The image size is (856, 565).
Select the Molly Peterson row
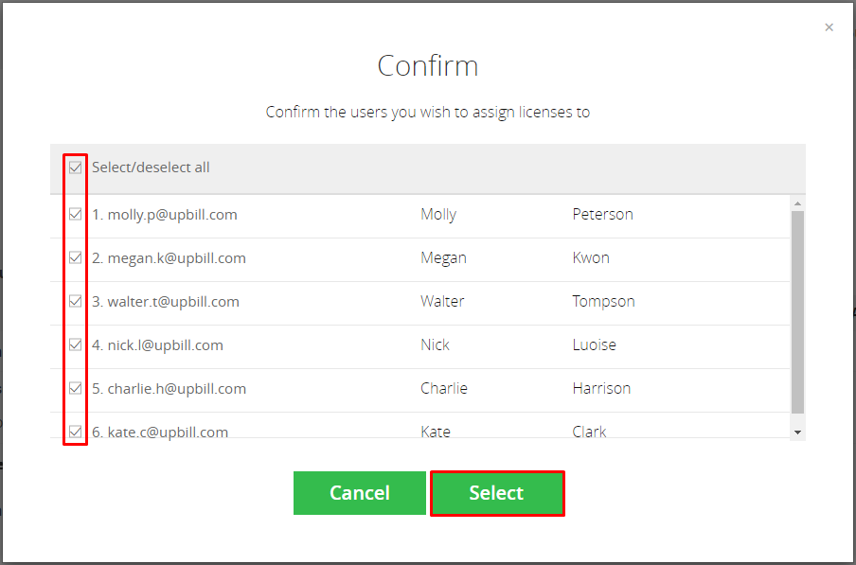tap(419, 215)
